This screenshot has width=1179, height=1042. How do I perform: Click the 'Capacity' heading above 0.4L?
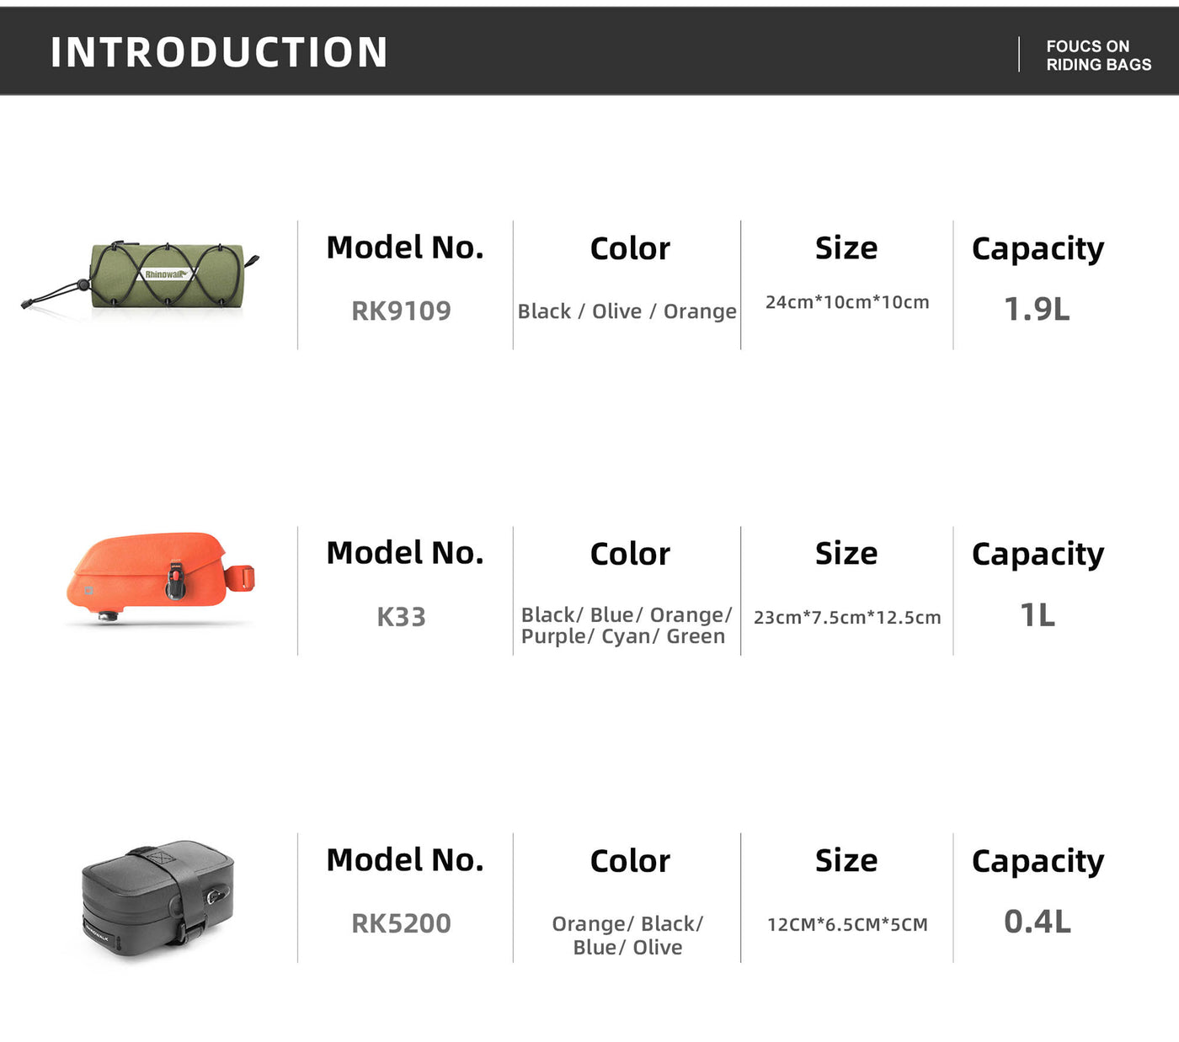[x=1038, y=863]
